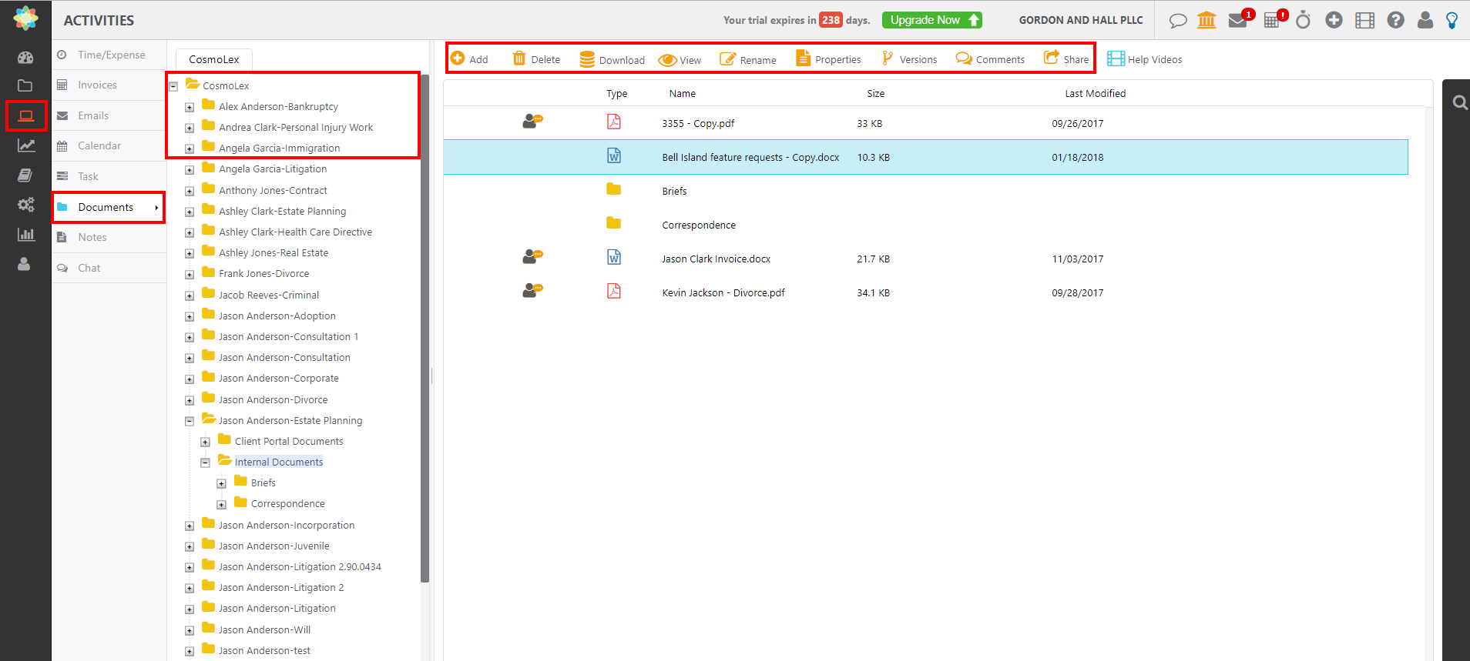The width and height of the screenshot is (1470, 661).
Task: Rename the selected document
Action: (747, 59)
